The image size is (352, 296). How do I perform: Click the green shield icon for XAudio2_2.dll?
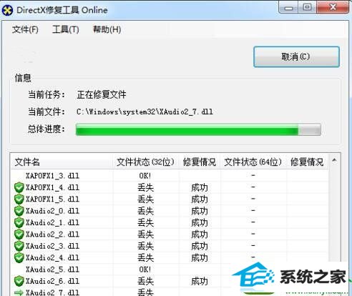(19, 235)
